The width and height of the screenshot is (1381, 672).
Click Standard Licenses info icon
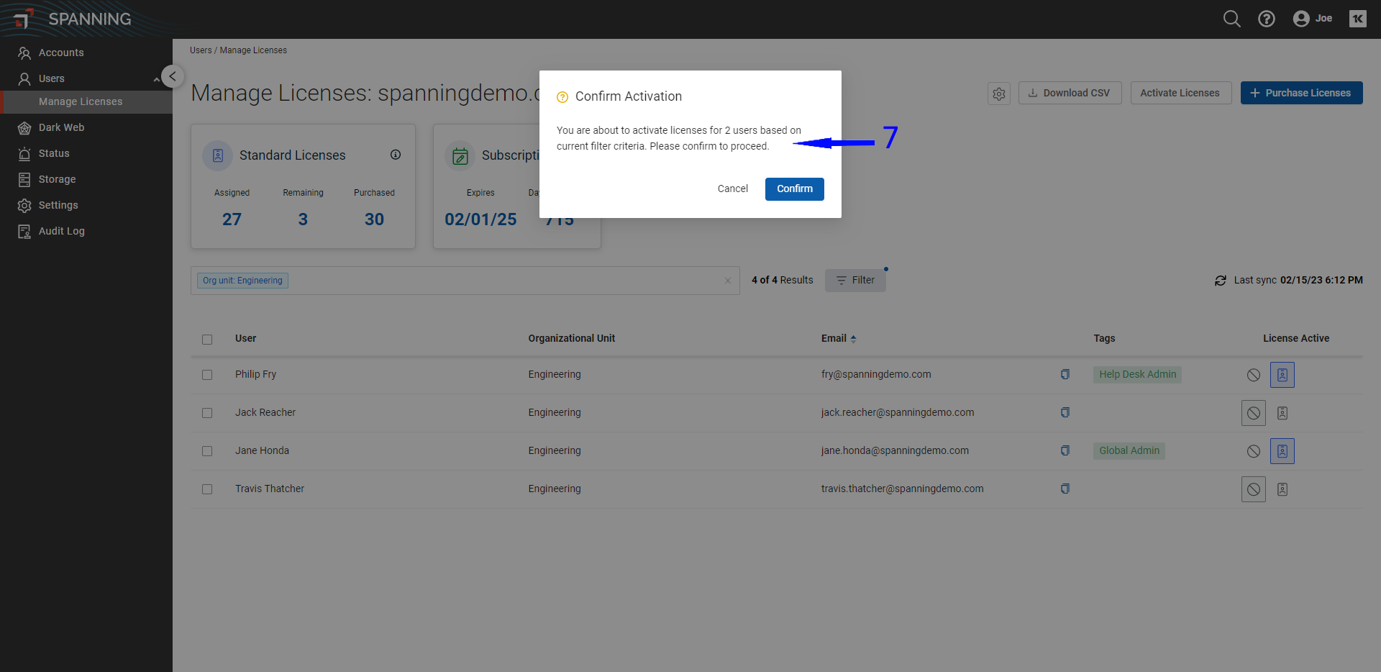(x=396, y=155)
